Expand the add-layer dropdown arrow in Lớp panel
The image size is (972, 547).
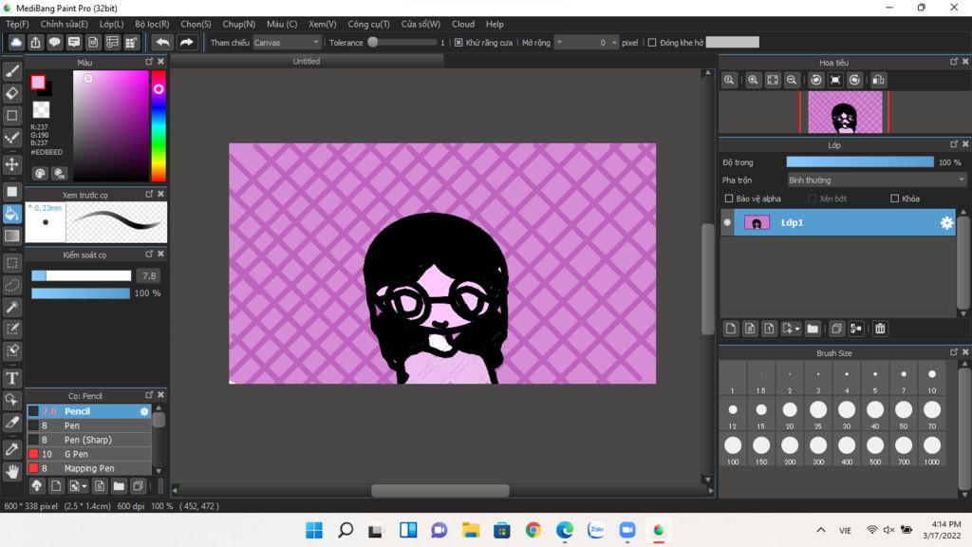click(797, 329)
